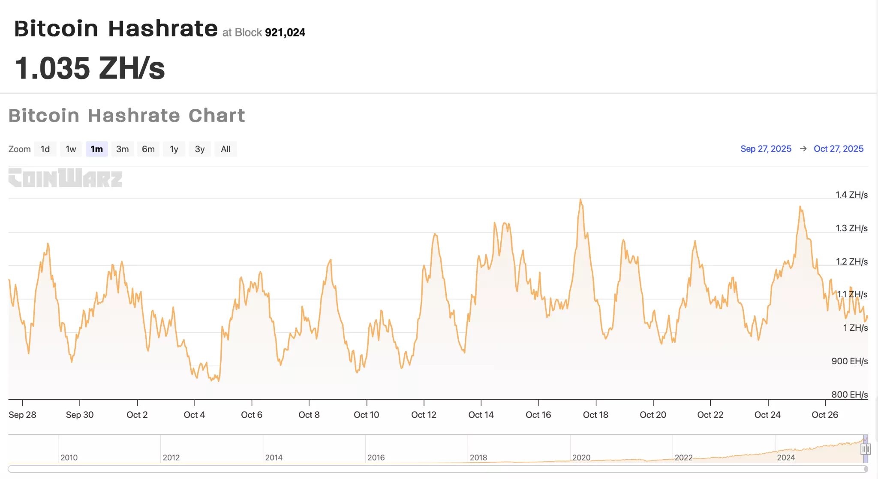Open the end date Oct 27, 2025

[839, 149]
